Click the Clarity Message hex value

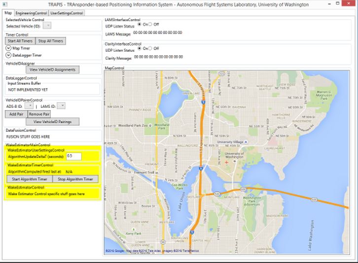point(158,57)
